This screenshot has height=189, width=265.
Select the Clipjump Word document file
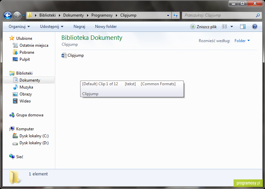[x=73, y=55]
